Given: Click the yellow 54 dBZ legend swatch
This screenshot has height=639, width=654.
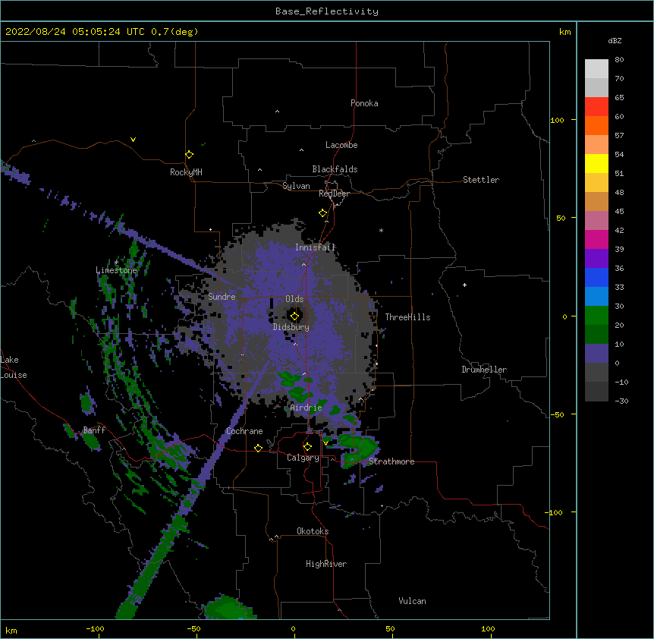Looking at the screenshot, I should (596, 164).
